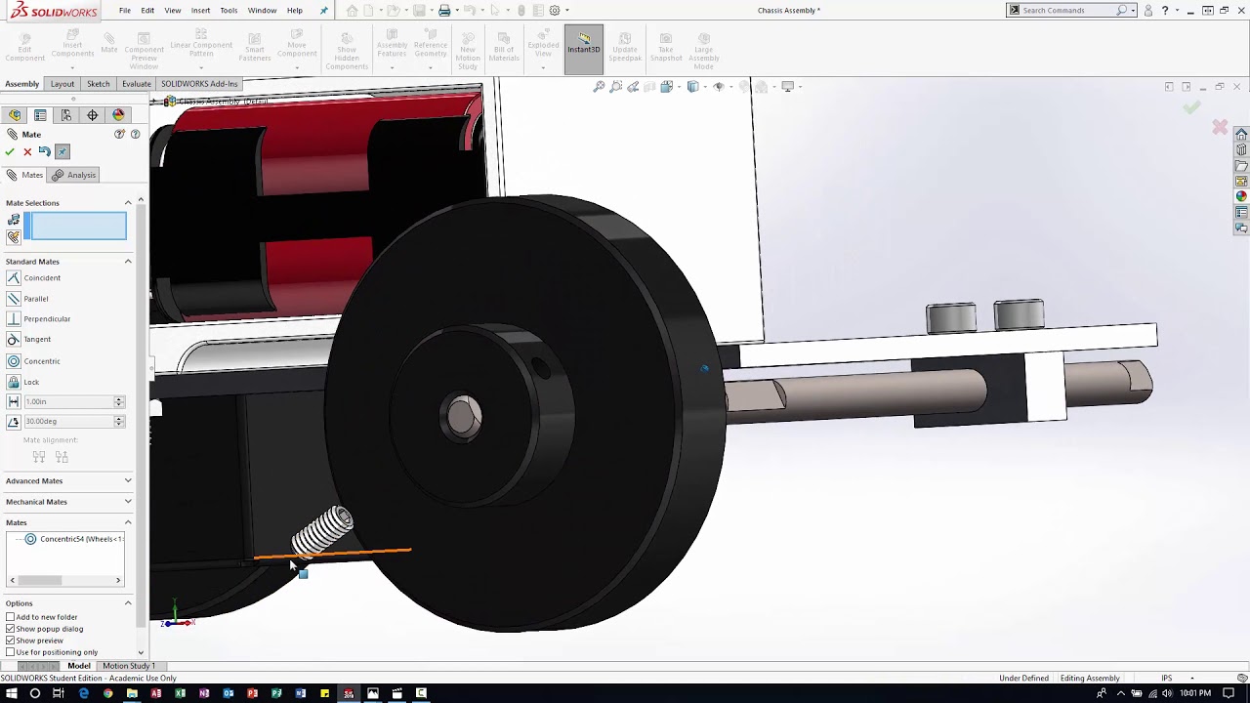Switch to the Analysis tab
The height and width of the screenshot is (703, 1250).
pyautogui.click(x=74, y=175)
